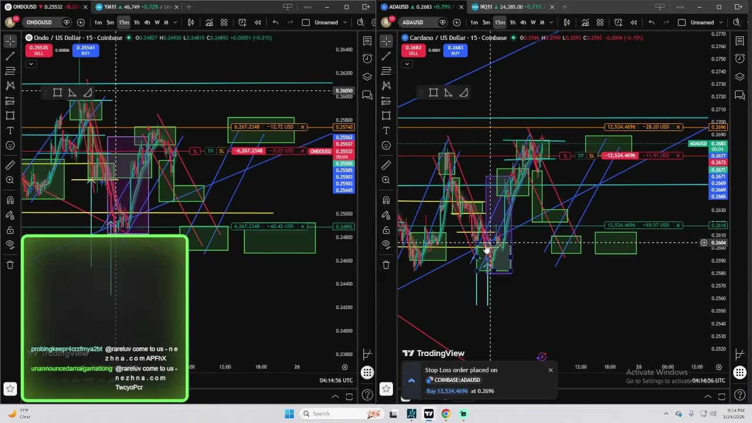This screenshot has width=752, height=423.
Task: Open the alerts clock icon in left window's right sidebar
Action: [x=367, y=59]
